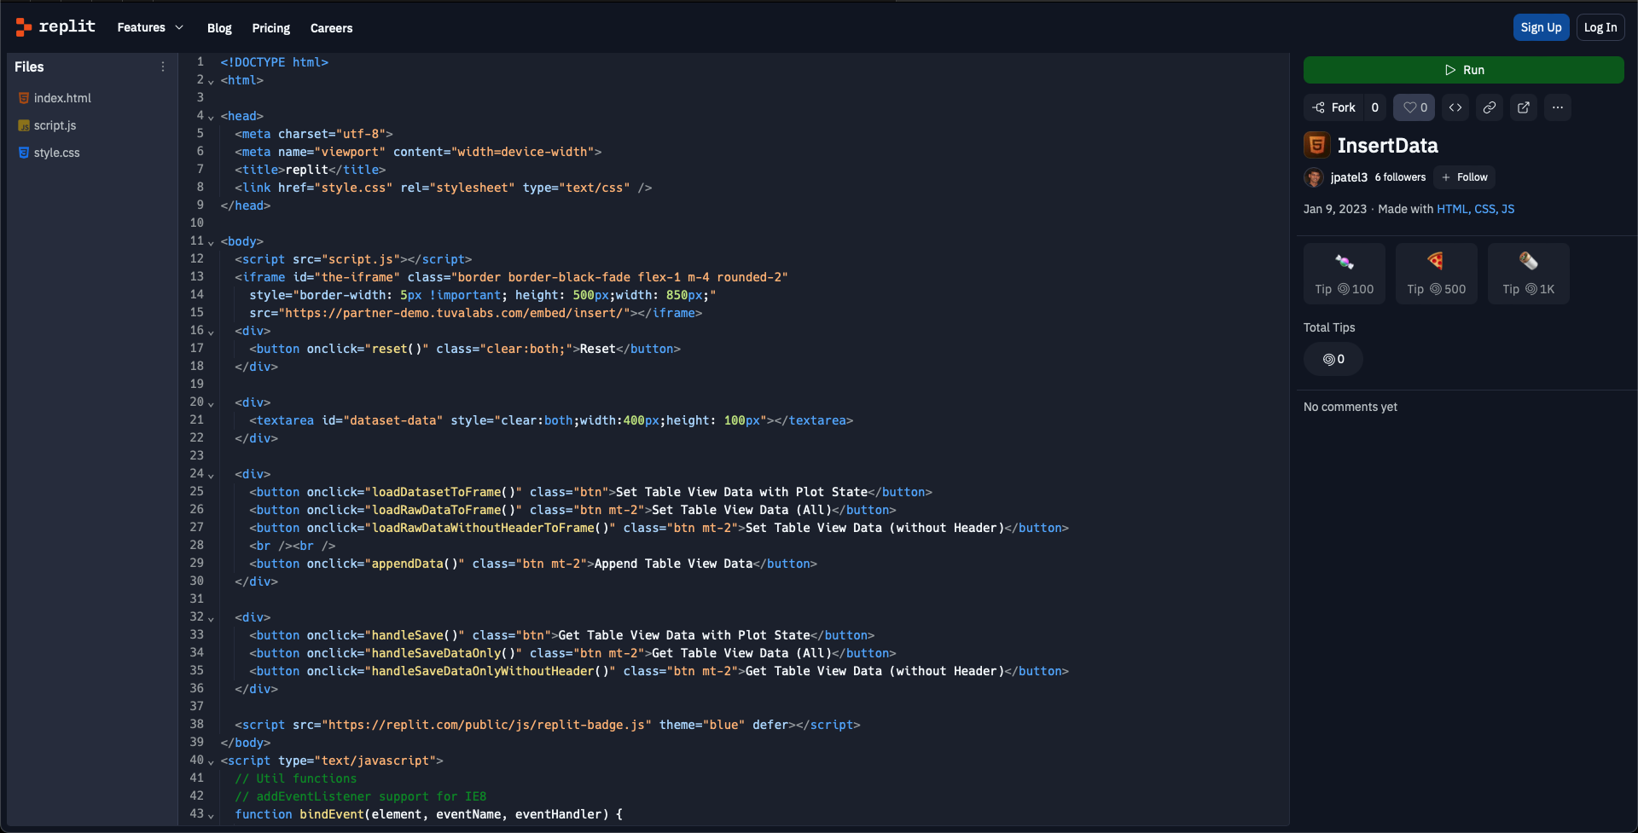Run the repl

(x=1464, y=70)
